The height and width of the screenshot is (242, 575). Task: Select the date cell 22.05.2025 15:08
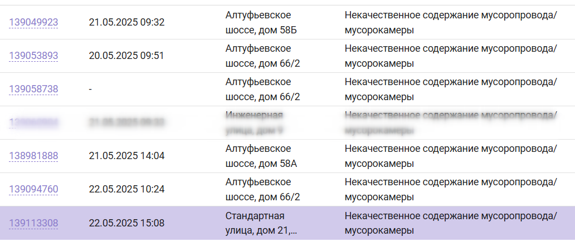pyautogui.click(x=126, y=223)
